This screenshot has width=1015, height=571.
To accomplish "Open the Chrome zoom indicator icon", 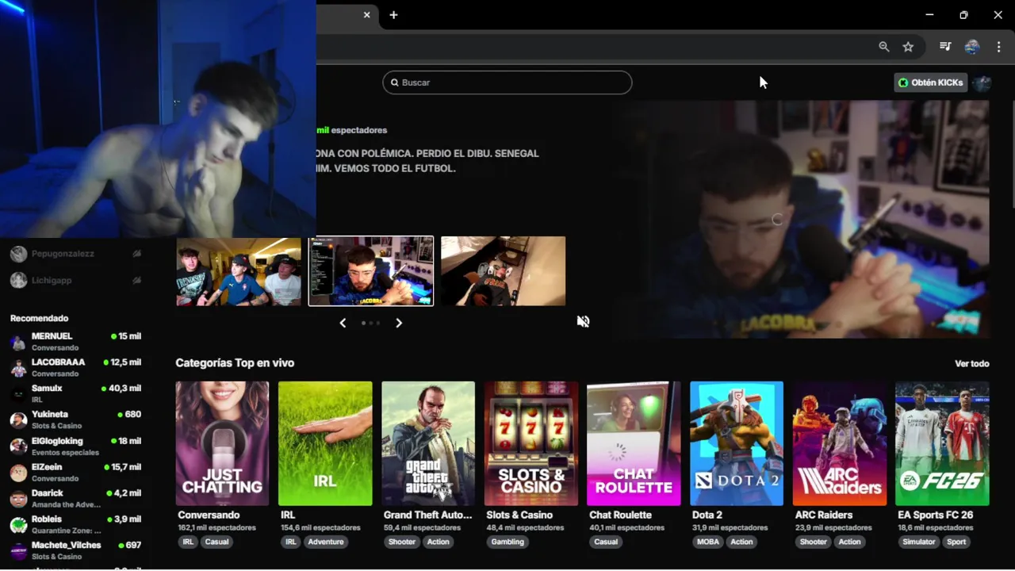I will click(x=884, y=47).
